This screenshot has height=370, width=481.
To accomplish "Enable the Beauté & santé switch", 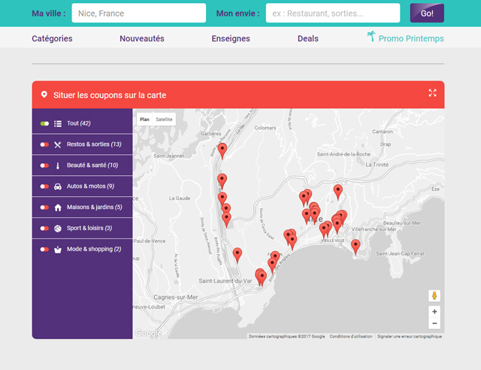I will (44, 165).
